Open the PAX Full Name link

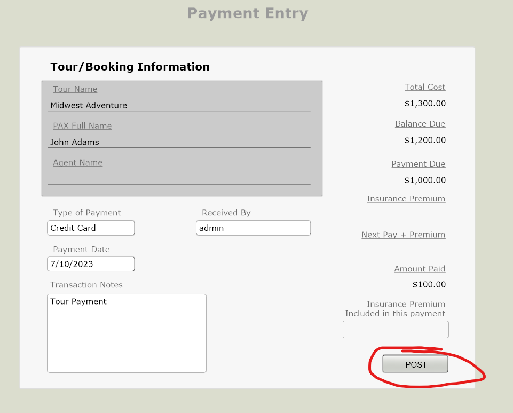pyautogui.click(x=82, y=126)
